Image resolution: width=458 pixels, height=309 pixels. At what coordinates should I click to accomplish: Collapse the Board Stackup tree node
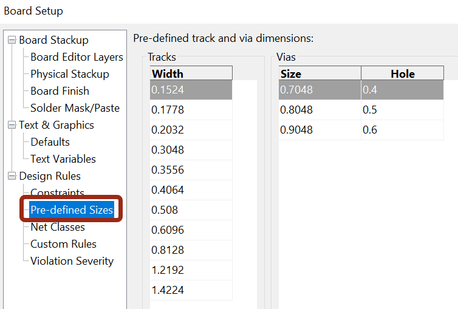point(12,40)
